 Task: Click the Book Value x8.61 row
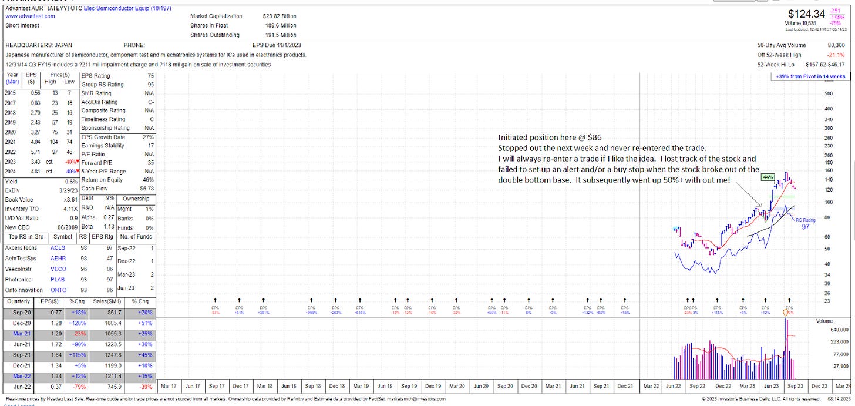41,199
